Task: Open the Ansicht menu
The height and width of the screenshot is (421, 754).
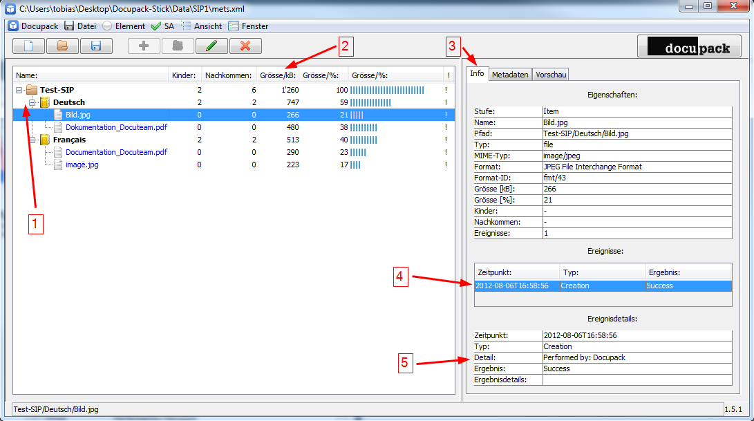Action: pos(201,26)
